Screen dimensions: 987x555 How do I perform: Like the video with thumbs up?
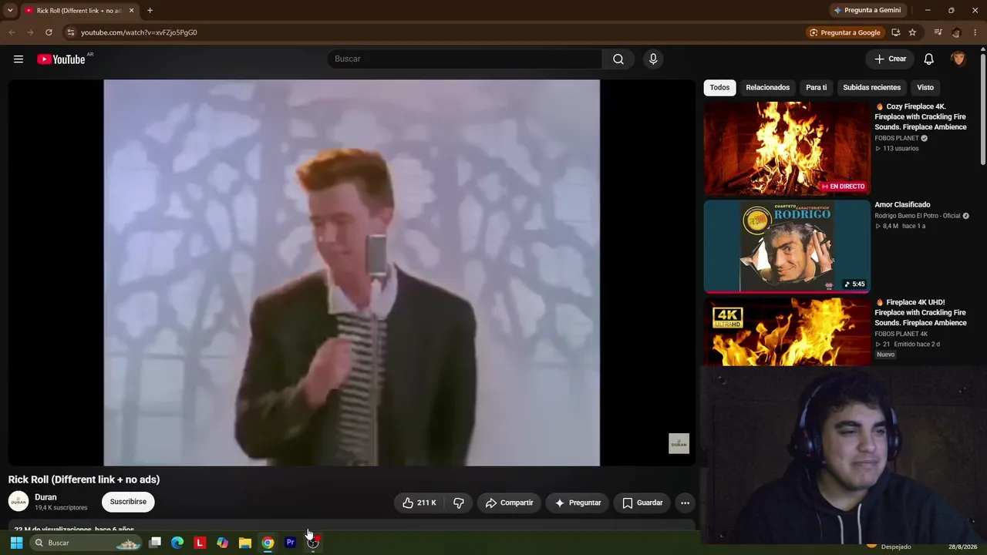pyautogui.click(x=419, y=503)
